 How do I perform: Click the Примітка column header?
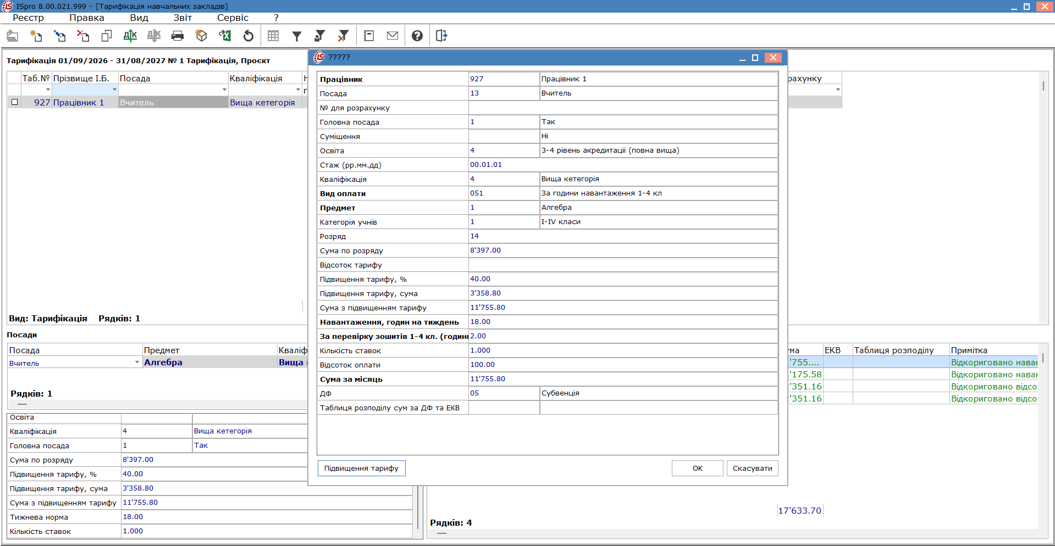click(x=993, y=350)
